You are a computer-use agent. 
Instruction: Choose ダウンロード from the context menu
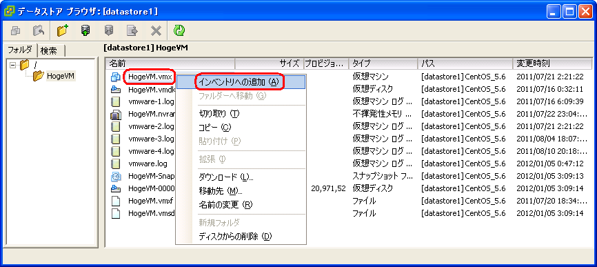226,177
